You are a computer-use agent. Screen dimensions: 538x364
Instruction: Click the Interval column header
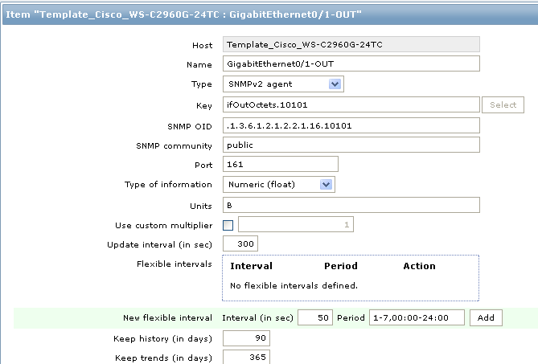pos(251,266)
